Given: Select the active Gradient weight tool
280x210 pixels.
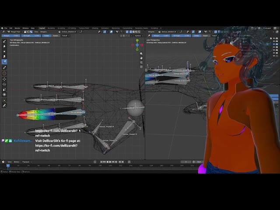Looking at the screenshot, I should [4, 62].
